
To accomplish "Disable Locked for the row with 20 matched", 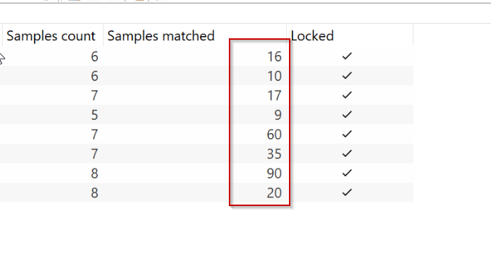I will tap(347, 192).
